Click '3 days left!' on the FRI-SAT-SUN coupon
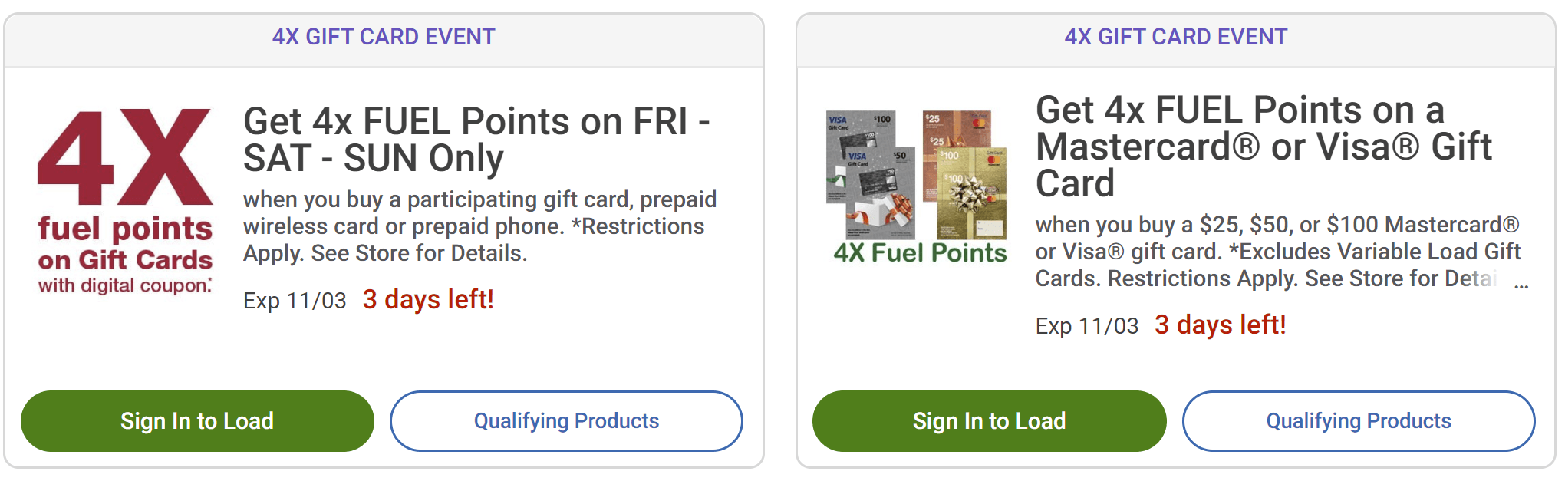 [x=428, y=299]
